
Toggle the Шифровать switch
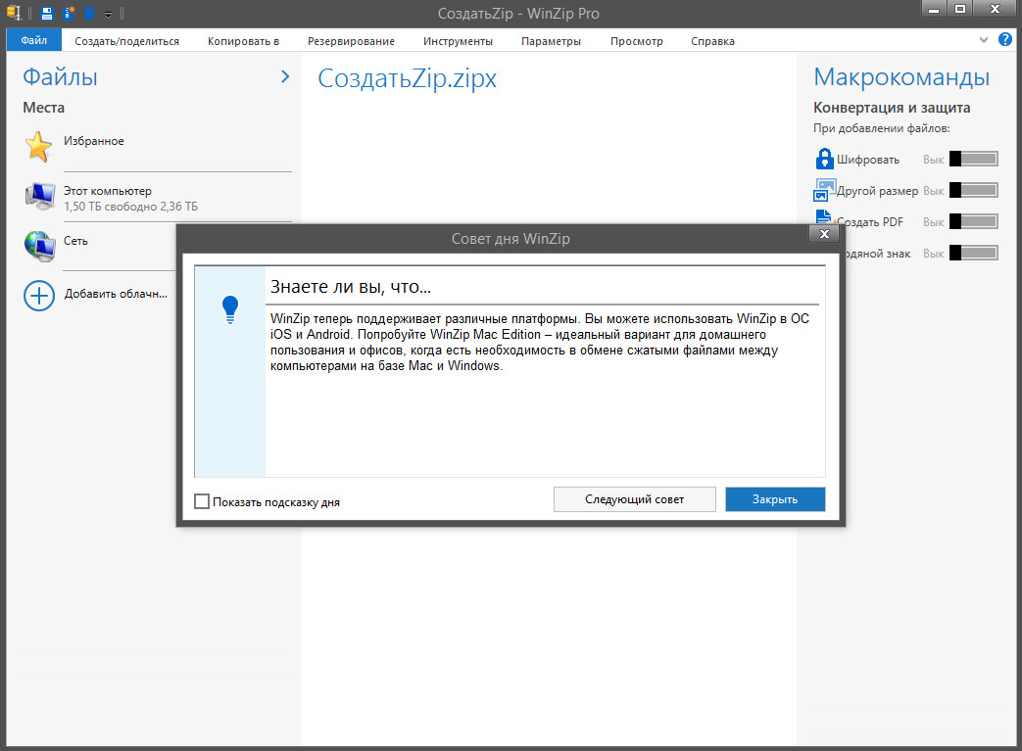tap(974, 159)
